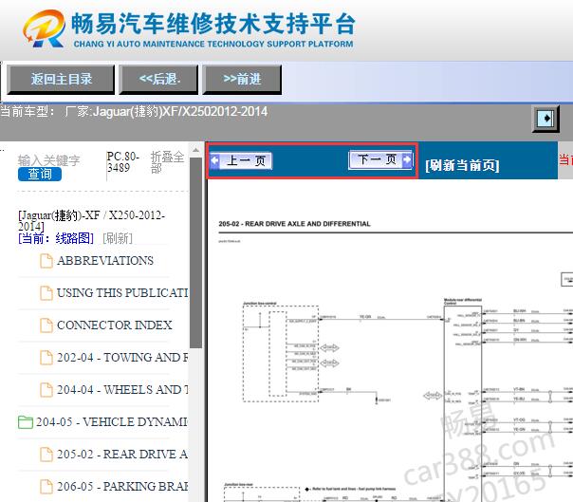Open the previous page with 上一页
The height and width of the screenshot is (502, 573).
[x=241, y=160]
